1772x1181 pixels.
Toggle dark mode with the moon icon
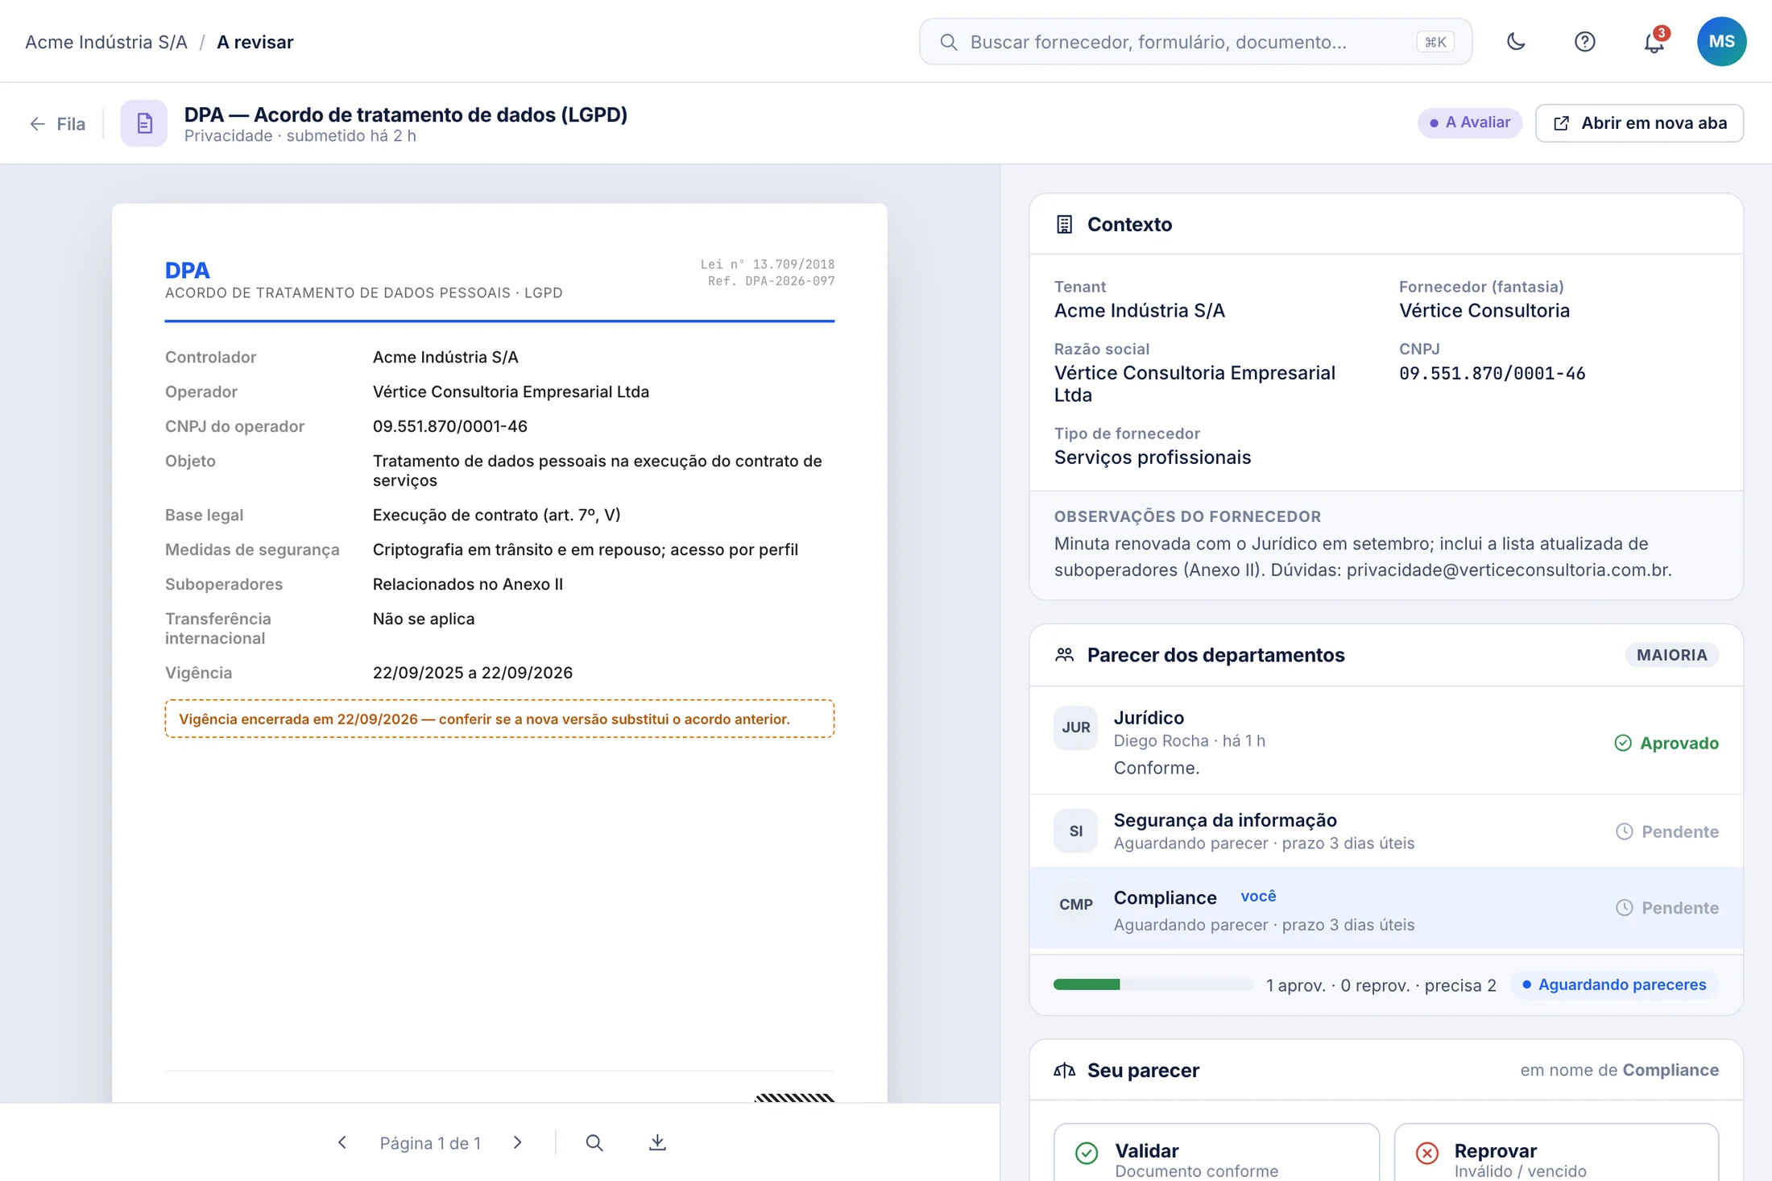coord(1516,41)
